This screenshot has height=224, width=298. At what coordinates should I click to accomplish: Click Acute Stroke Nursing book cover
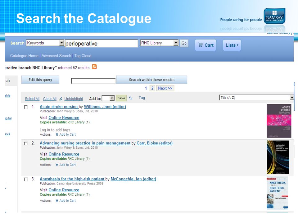(x=279, y=121)
